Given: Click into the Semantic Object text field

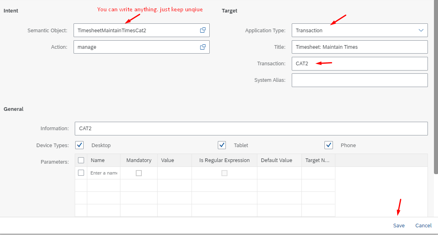Looking at the screenshot, I should tap(135, 30).
